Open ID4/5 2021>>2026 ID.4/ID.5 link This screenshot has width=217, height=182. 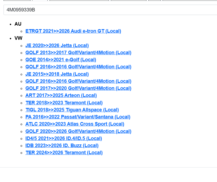pyautogui.click(x=64, y=138)
